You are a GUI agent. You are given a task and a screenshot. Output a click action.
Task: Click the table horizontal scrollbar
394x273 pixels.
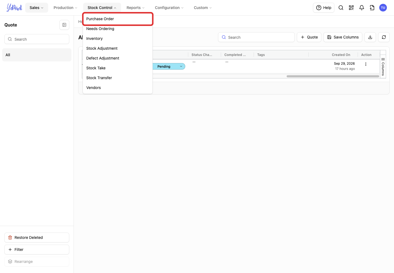pyautogui.click(x=333, y=76)
